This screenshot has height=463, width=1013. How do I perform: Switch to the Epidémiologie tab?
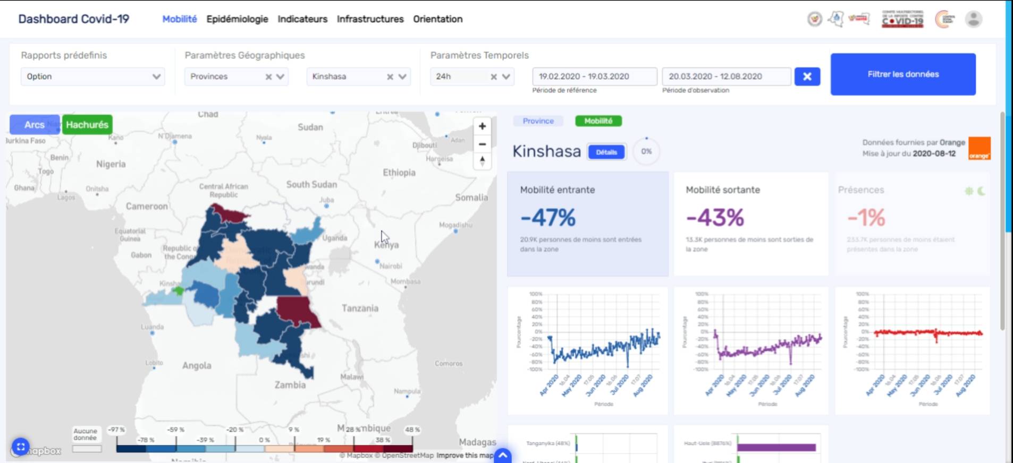(x=237, y=19)
